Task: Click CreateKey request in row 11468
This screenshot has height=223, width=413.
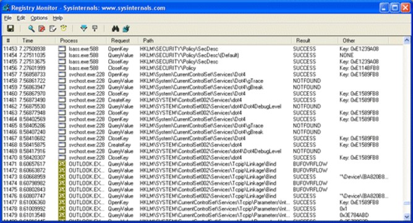Action: 119,144
